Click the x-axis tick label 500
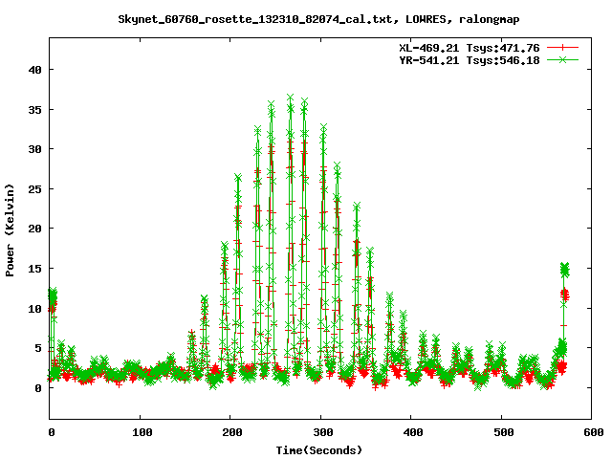This screenshot has width=612, height=459. [x=504, y=432]
